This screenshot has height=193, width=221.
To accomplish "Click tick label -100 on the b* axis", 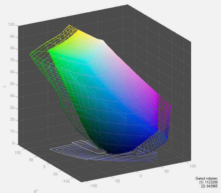I will pyautogui.click(x=66, y=181).
